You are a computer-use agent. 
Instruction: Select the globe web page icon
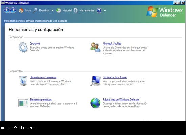(95, 103)
